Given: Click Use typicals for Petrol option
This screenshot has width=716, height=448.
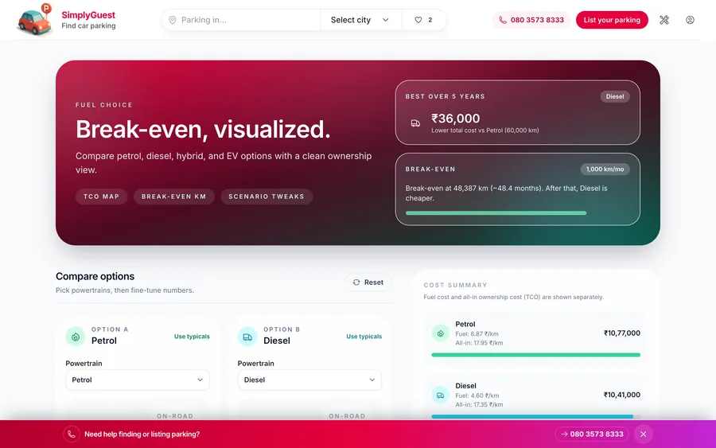Looking at the screenshot, I should (x=192, y=337).
